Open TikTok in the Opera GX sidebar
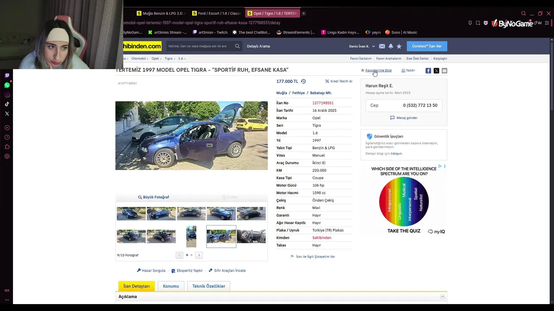 click(x=7, y=104)
